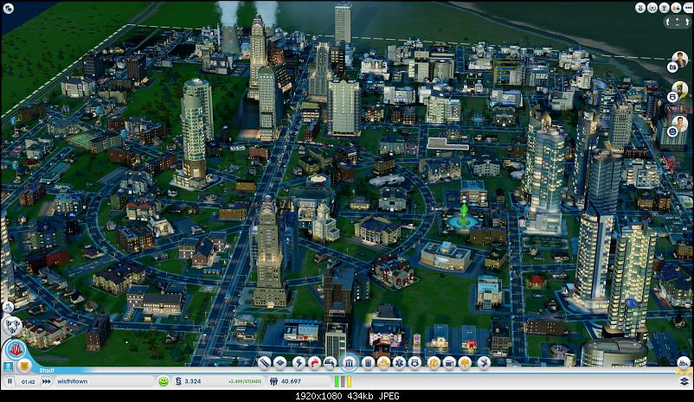Click the green happiness smiley face

(x=164, y=381)
